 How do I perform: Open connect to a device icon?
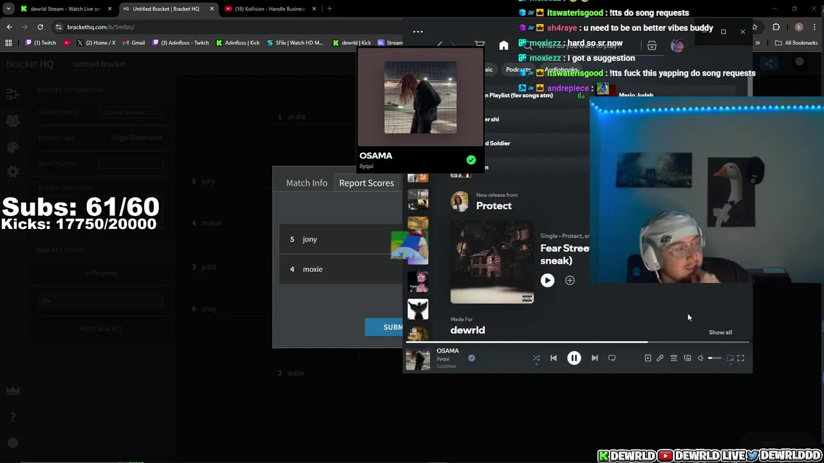click(688, 358)
